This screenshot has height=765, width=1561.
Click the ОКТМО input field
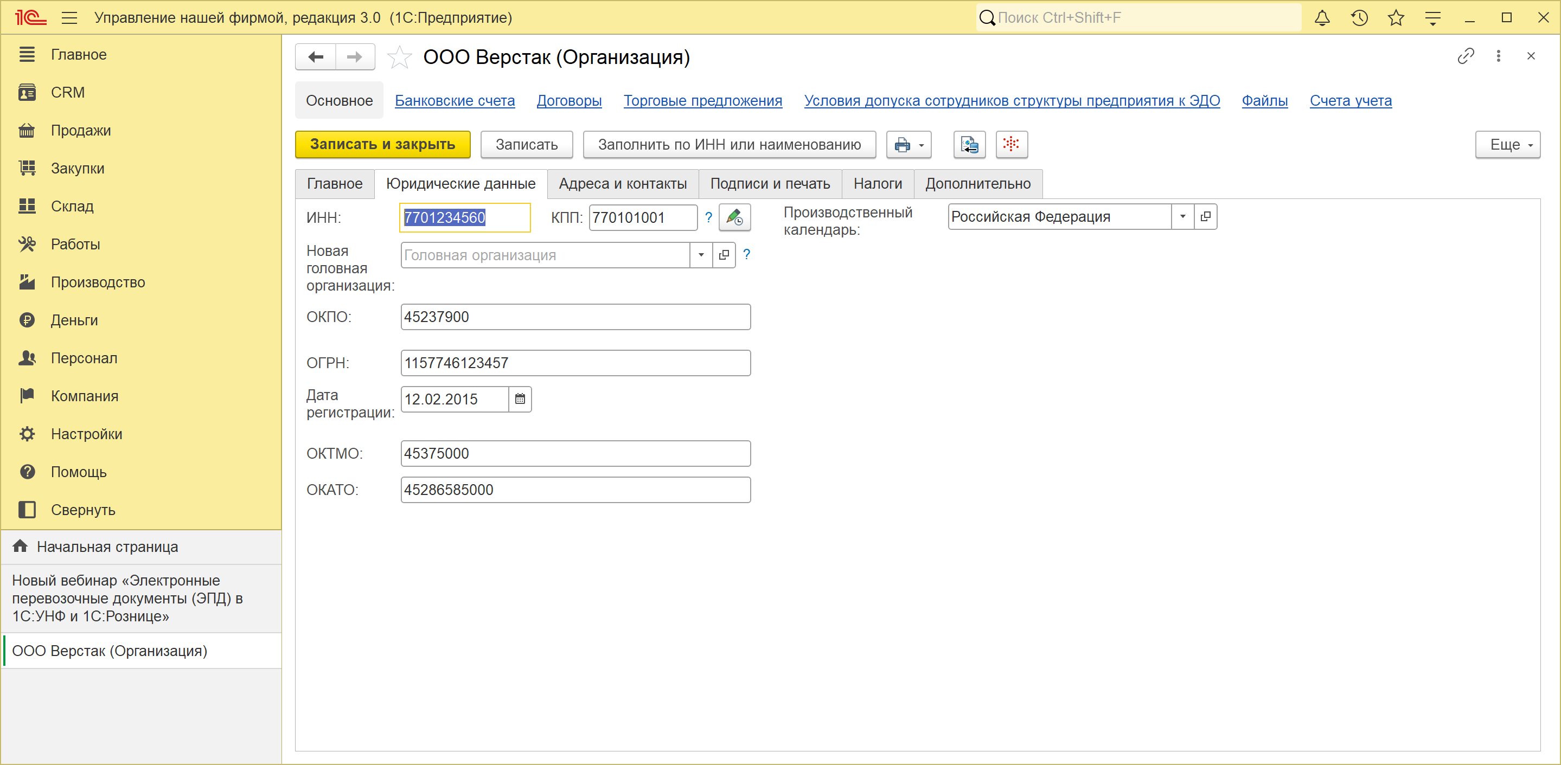[575, 454]
